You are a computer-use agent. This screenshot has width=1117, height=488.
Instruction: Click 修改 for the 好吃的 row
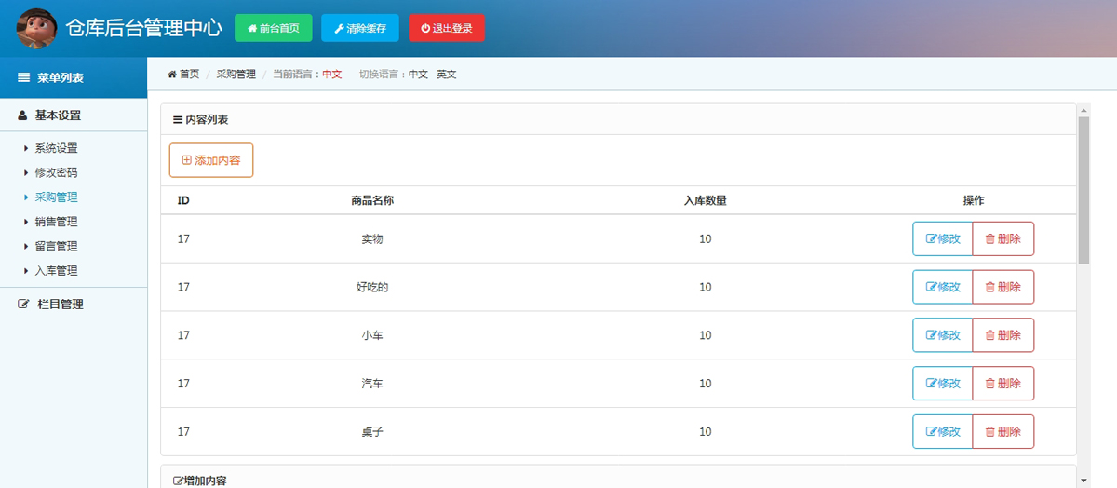pos(942,287)
